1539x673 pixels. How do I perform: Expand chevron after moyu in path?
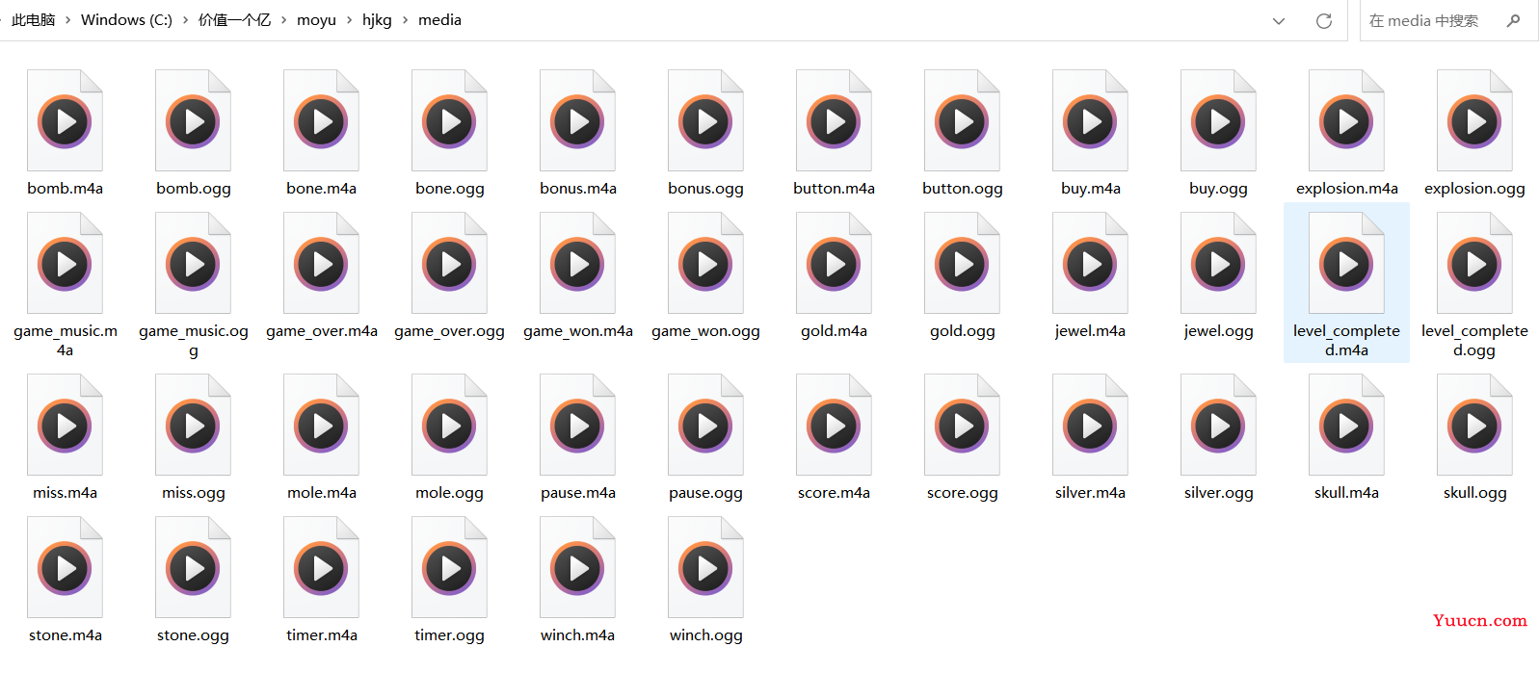pos(349,20)
